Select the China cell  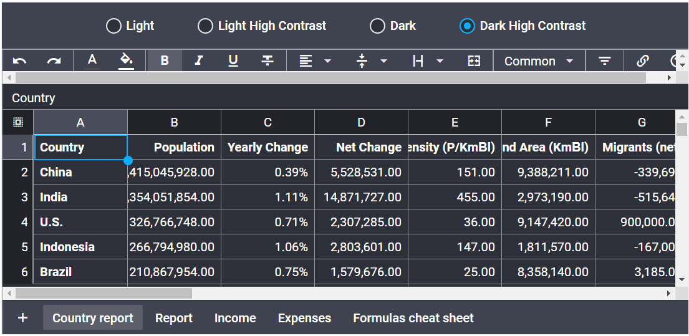point(81,172)
